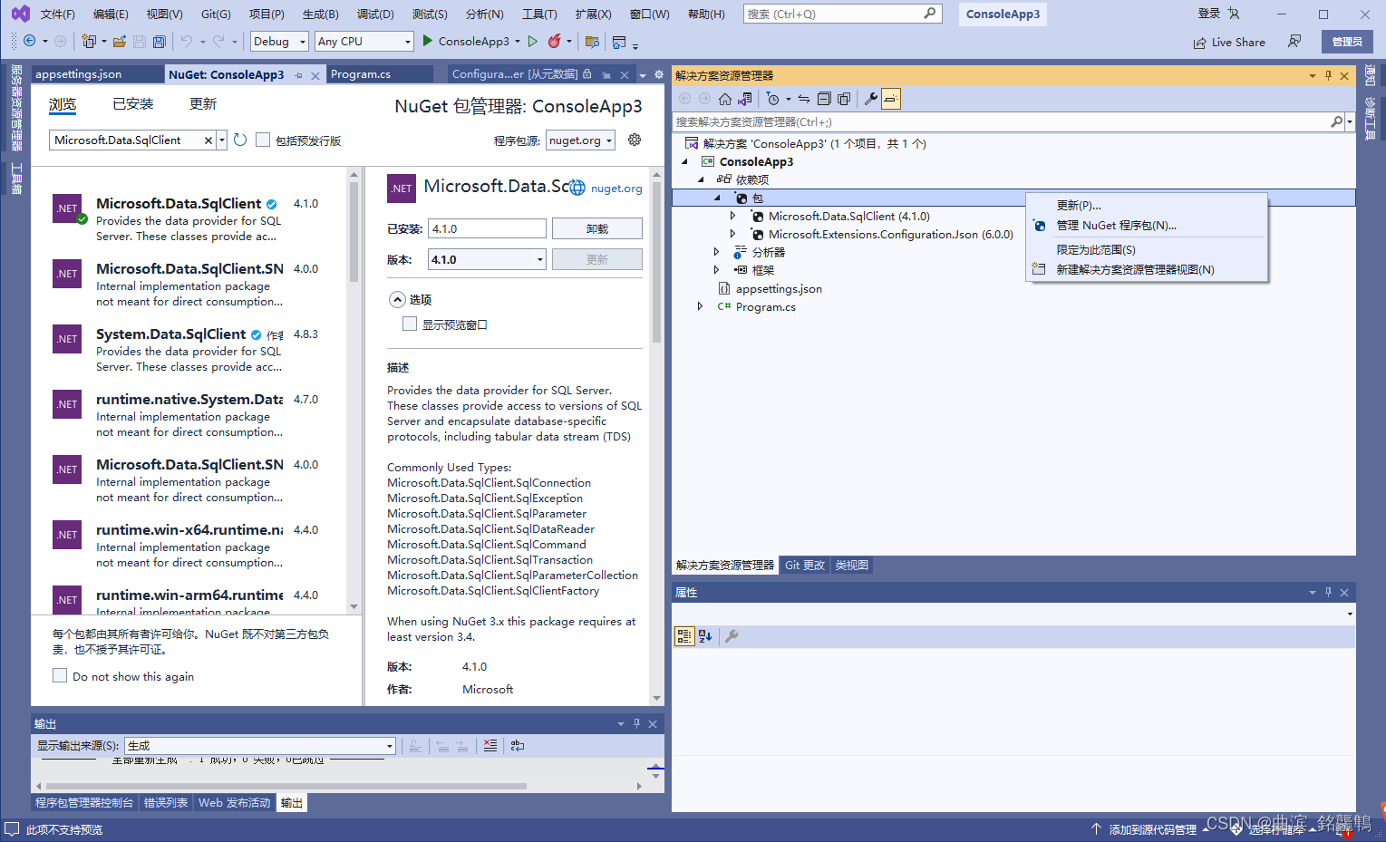Image resolution: width=1386 pixels, height=842 pixels.
Task: Toggle include prerelease checkbox
Action: pos(263,140)
